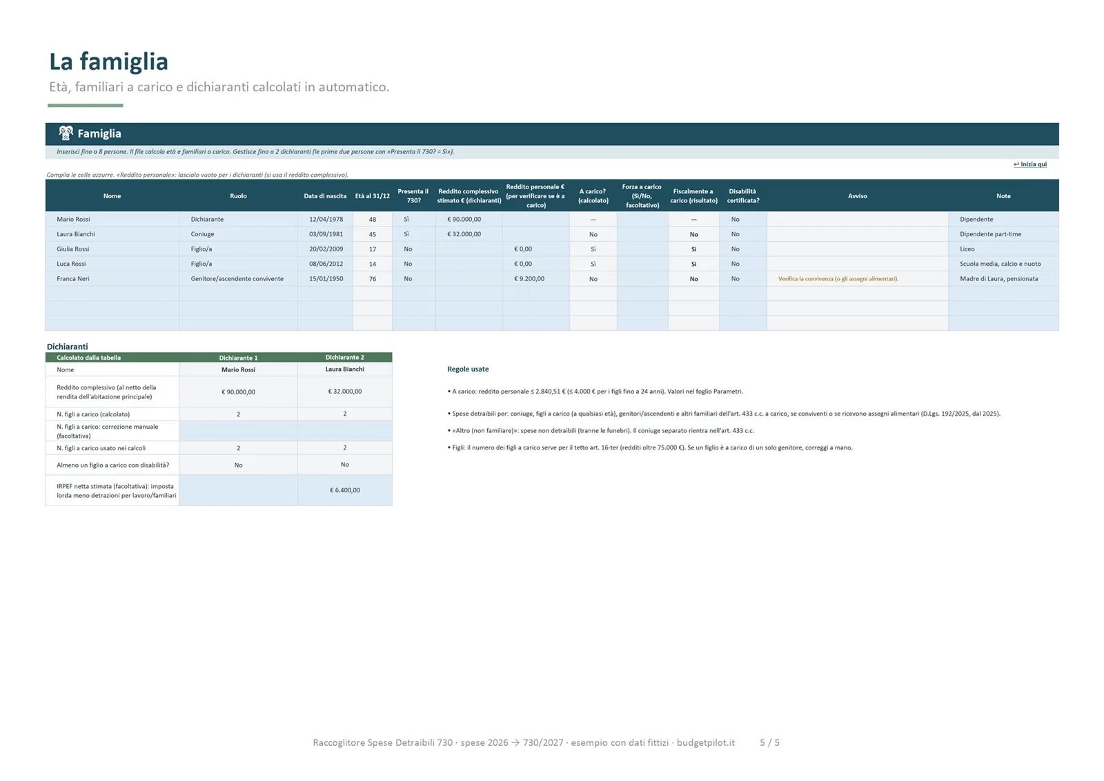Select income cell '€ 90.000,00' in Mario's row
Viewport: 1104px width, 781px height.
(469, 219)
